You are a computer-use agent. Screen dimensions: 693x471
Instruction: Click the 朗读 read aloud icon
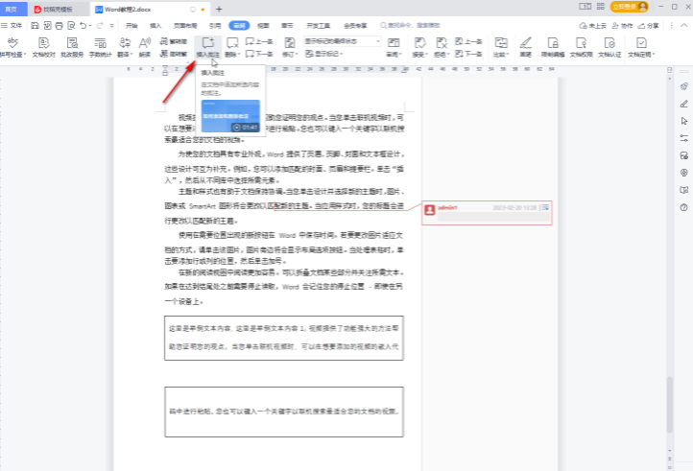[x=145, y=43]
